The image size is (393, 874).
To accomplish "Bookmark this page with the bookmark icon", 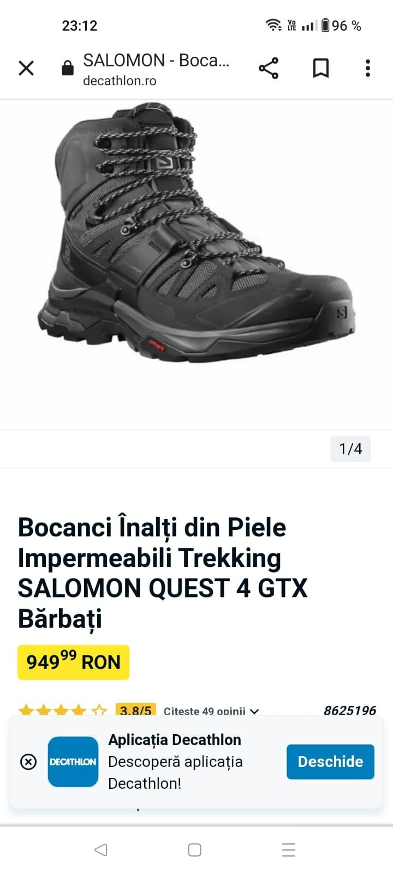I will (321, 68).
